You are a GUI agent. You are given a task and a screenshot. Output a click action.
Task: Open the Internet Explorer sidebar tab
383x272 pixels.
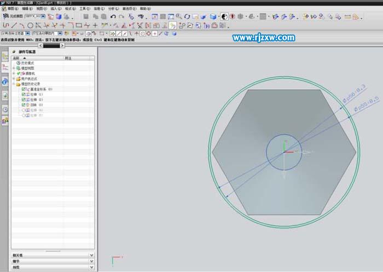click(5, 82)
